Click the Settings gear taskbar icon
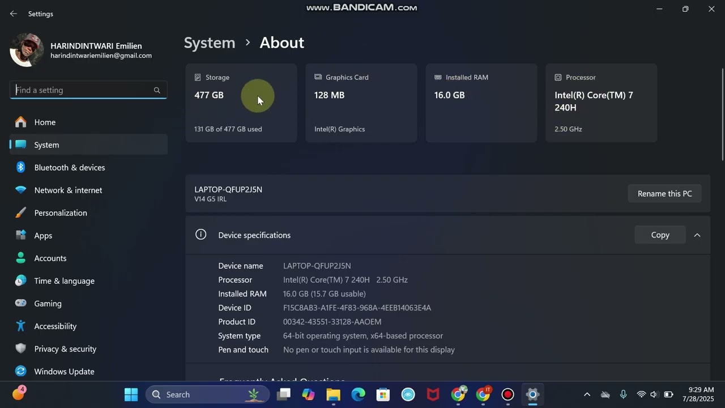The image size is (725, 408). pos(532,394)
